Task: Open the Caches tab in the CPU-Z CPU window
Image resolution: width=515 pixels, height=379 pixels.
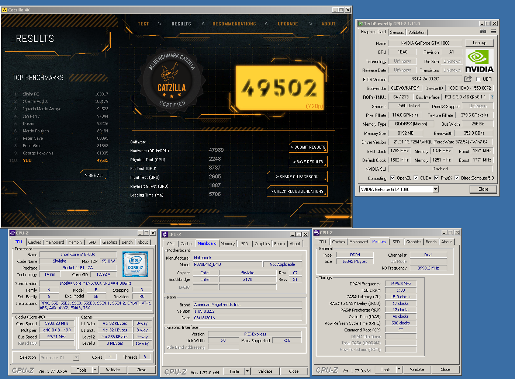Action: tap(35, 242)
